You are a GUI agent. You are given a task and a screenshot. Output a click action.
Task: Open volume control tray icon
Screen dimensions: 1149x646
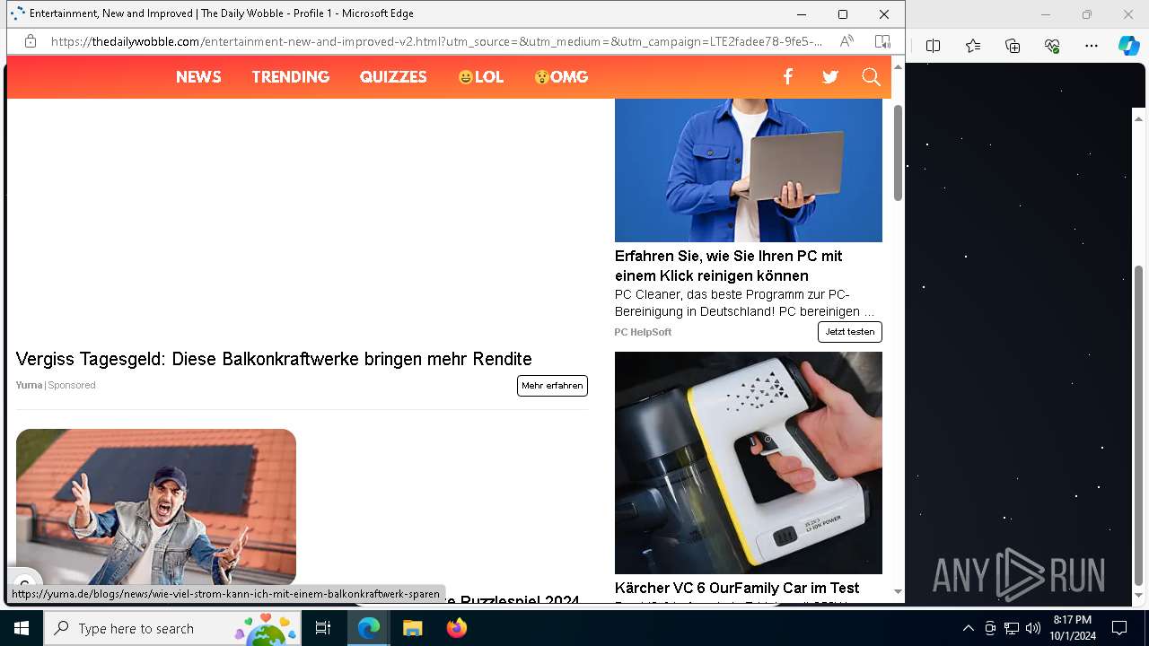(1033, 628)
